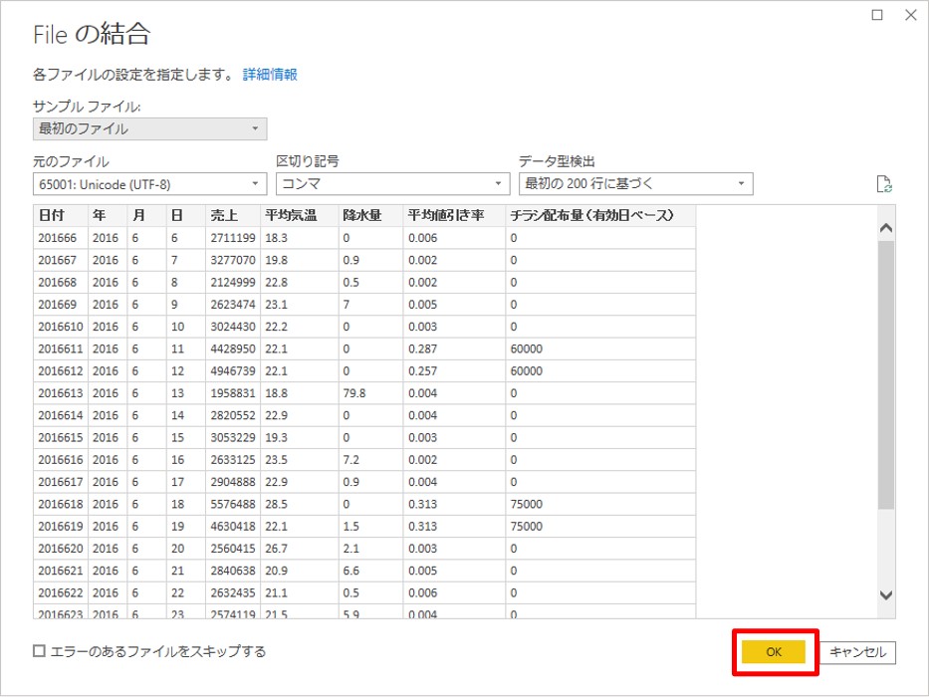Click the OK button
The width and height of the screenshot is (929, 697).
pos(774,651)
